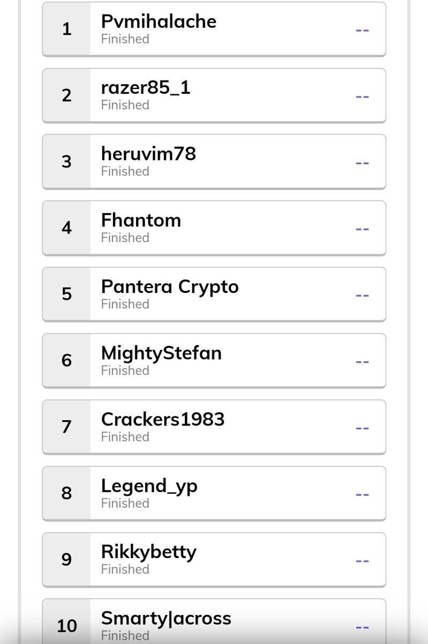The image size is (428, 644).
Task: Click the score dashes beside Fhantom
Action: click(x=363, y=229)
